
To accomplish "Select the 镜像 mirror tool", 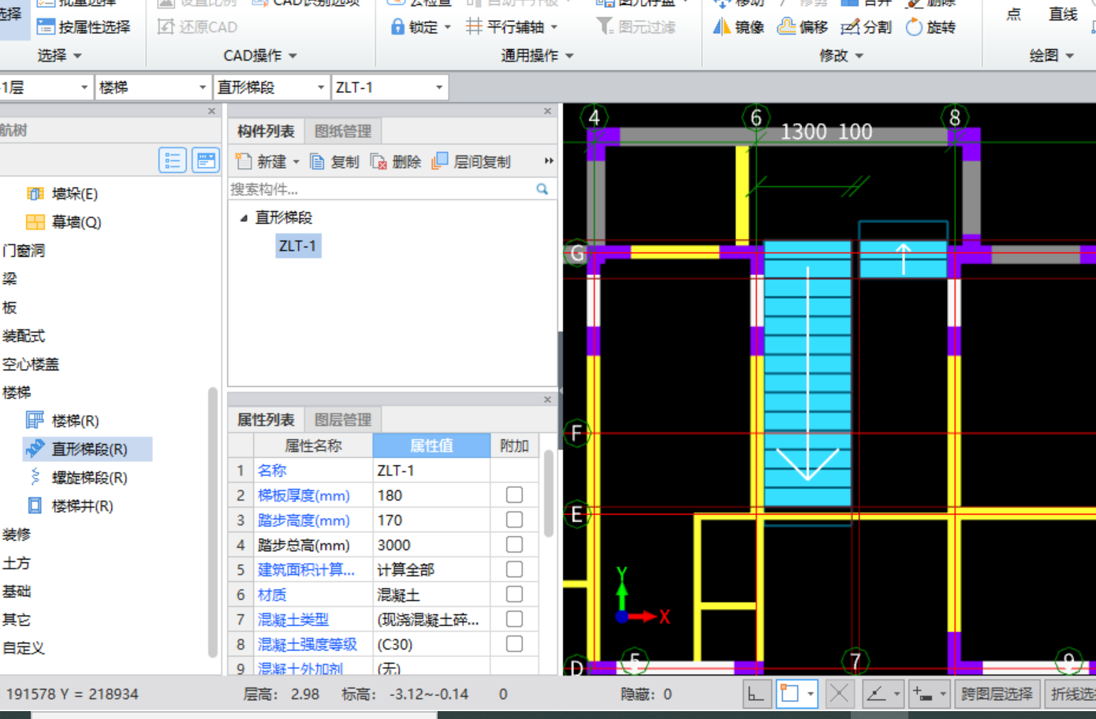I will coord(739,27).
